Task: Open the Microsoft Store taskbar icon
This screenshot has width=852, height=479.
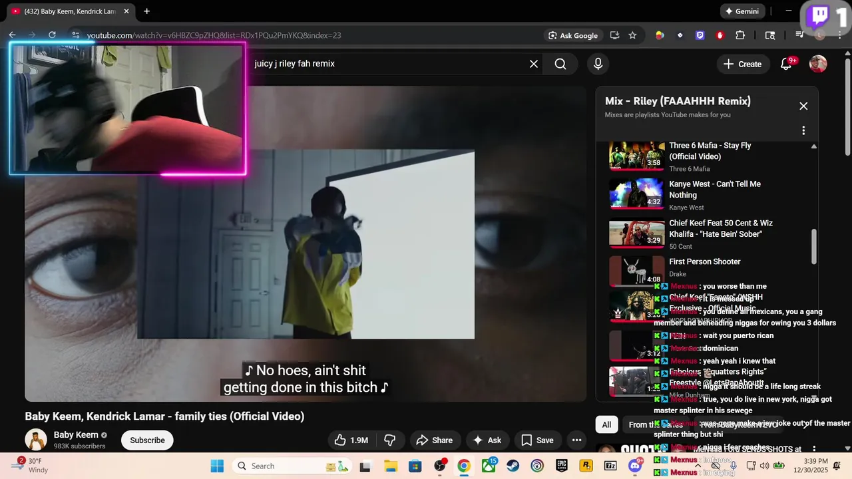Action: click(415, 466)
